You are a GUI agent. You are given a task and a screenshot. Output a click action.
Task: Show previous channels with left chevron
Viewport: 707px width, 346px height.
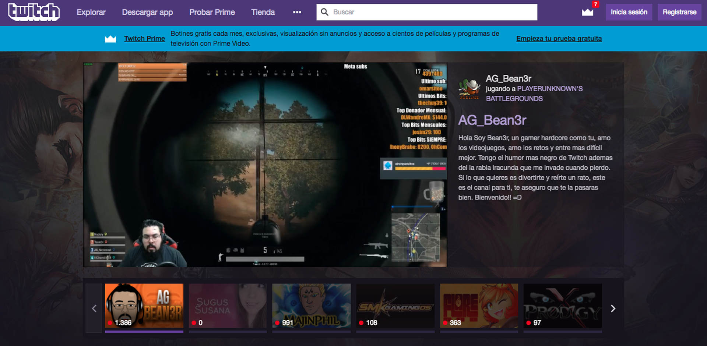tap(94, 308)
